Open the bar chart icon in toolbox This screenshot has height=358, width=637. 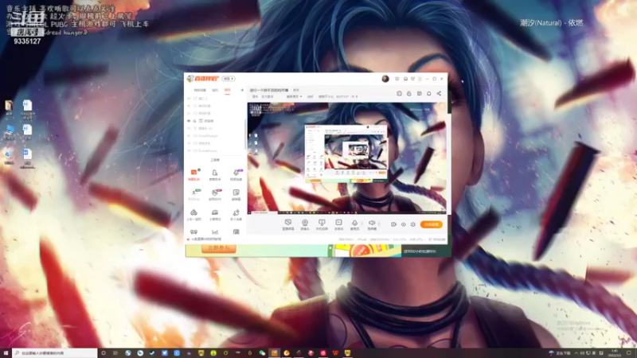coord(215,232)
